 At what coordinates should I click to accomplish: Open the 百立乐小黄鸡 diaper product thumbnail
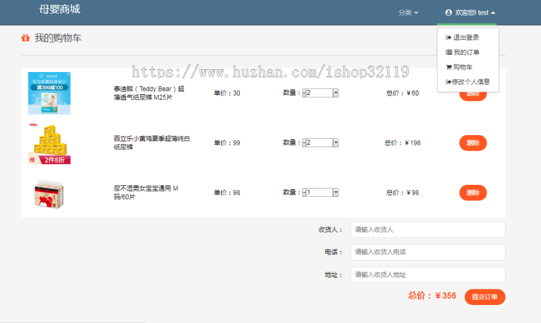49,143
